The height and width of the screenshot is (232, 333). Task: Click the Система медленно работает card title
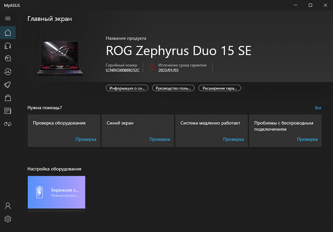tap(210, 123)
